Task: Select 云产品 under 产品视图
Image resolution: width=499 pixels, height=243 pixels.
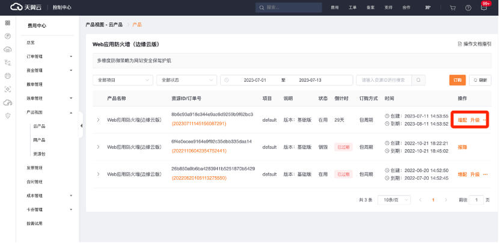Action: pos(39,126)
